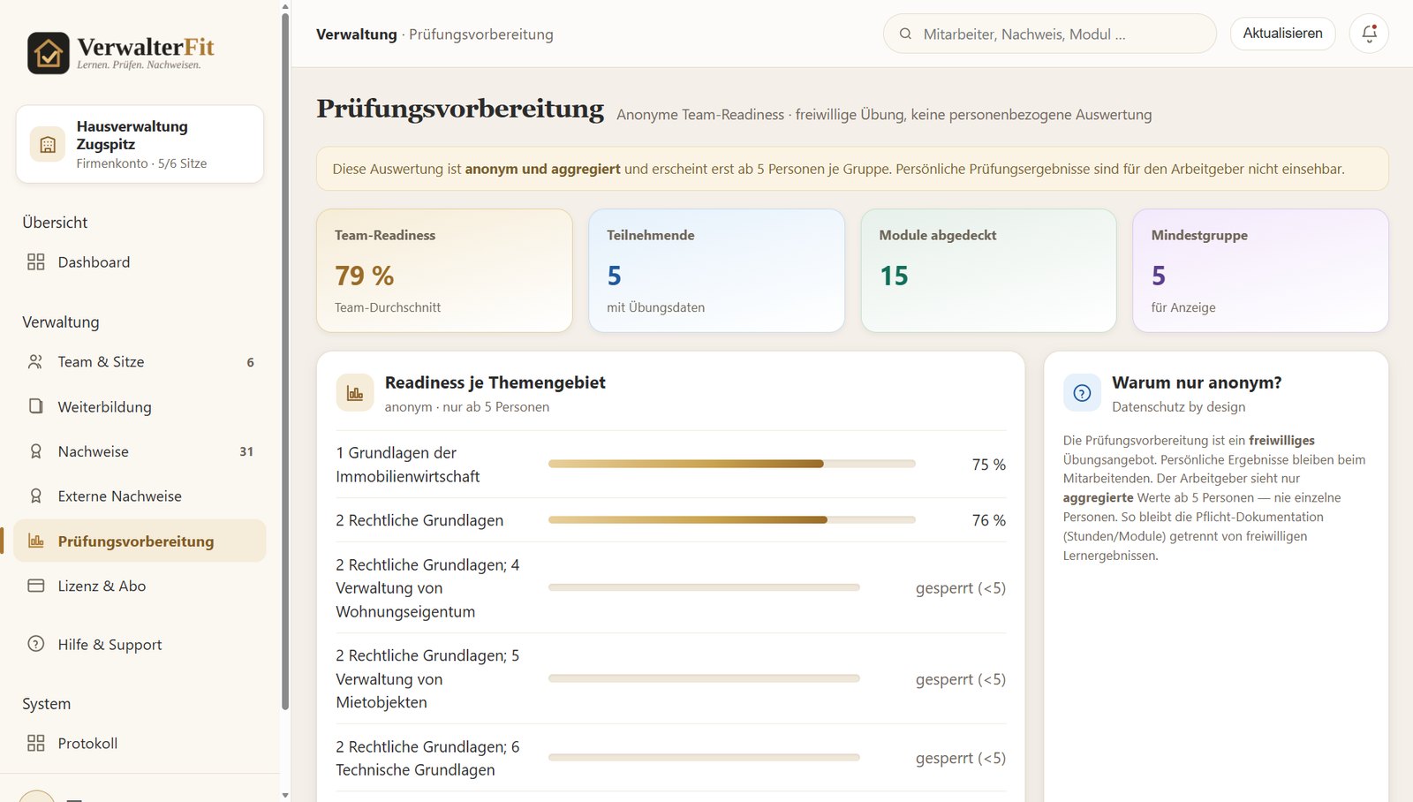1413x802 pixels.
Task: Click the chart icon of Readiness je Themengebiet
Action: pyautogui.click(x=355, y=393)
